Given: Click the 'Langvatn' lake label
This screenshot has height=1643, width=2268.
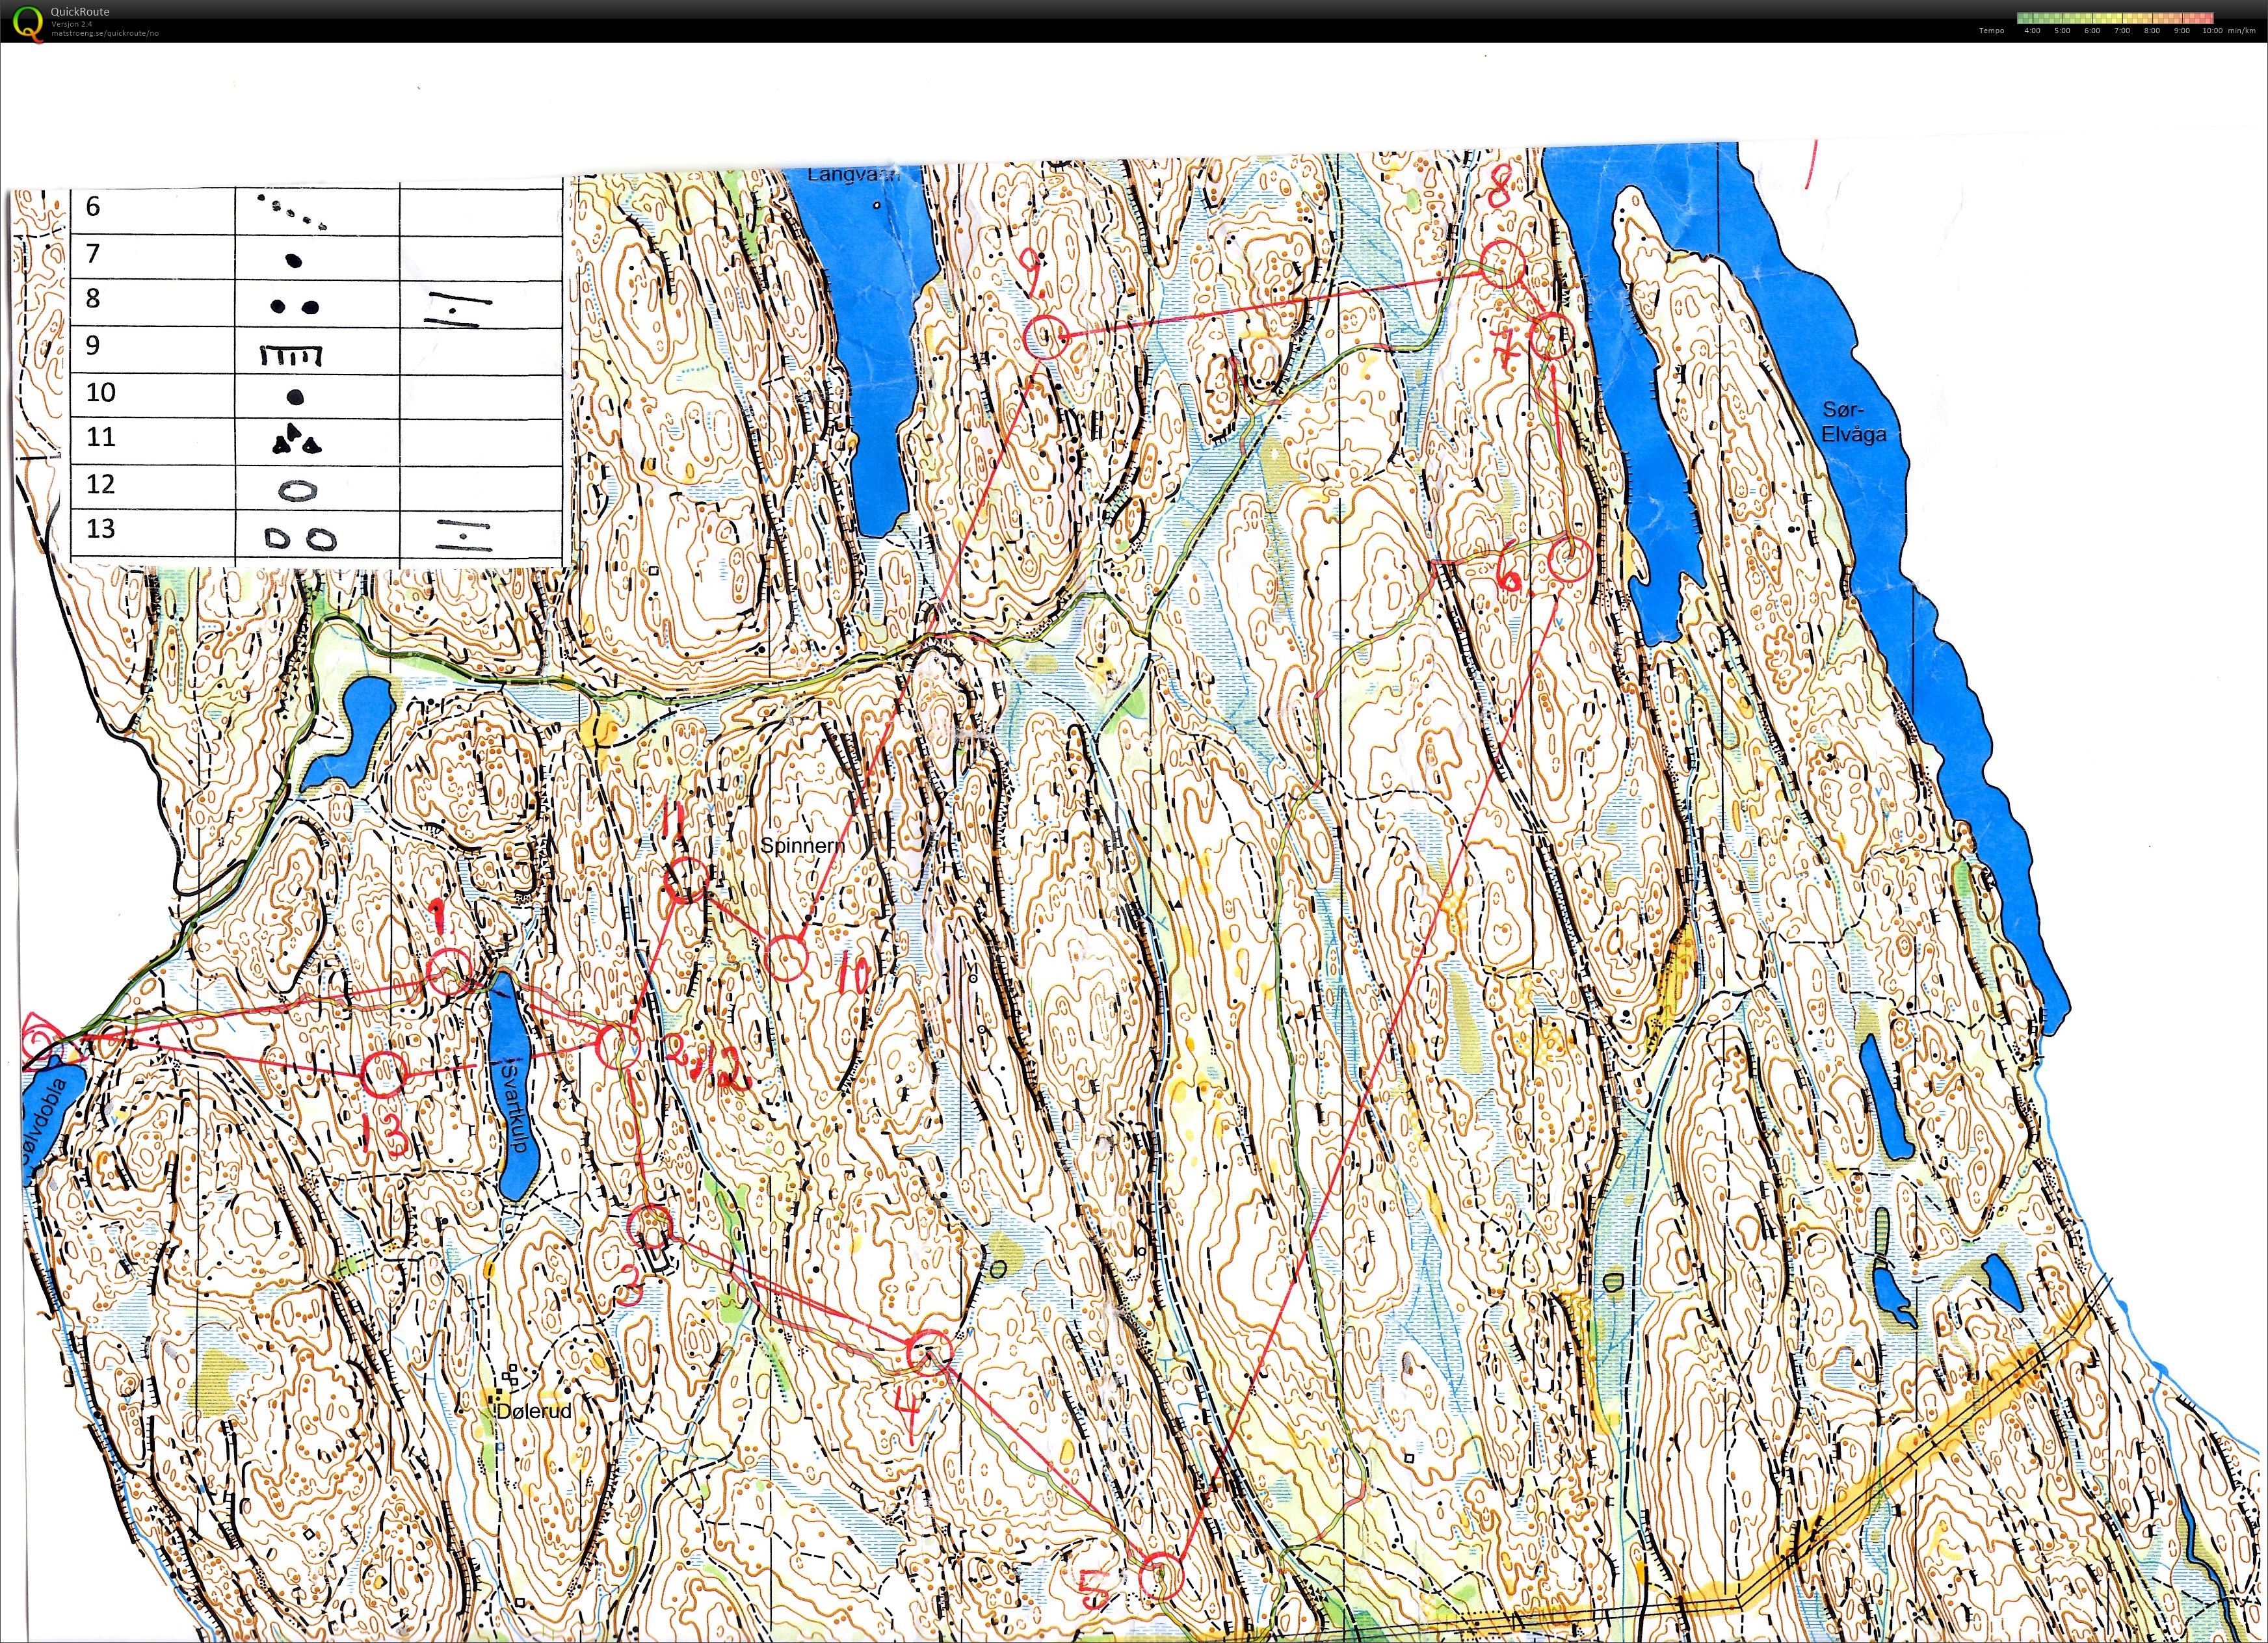Looking at the screenshot, I should 853,174.
